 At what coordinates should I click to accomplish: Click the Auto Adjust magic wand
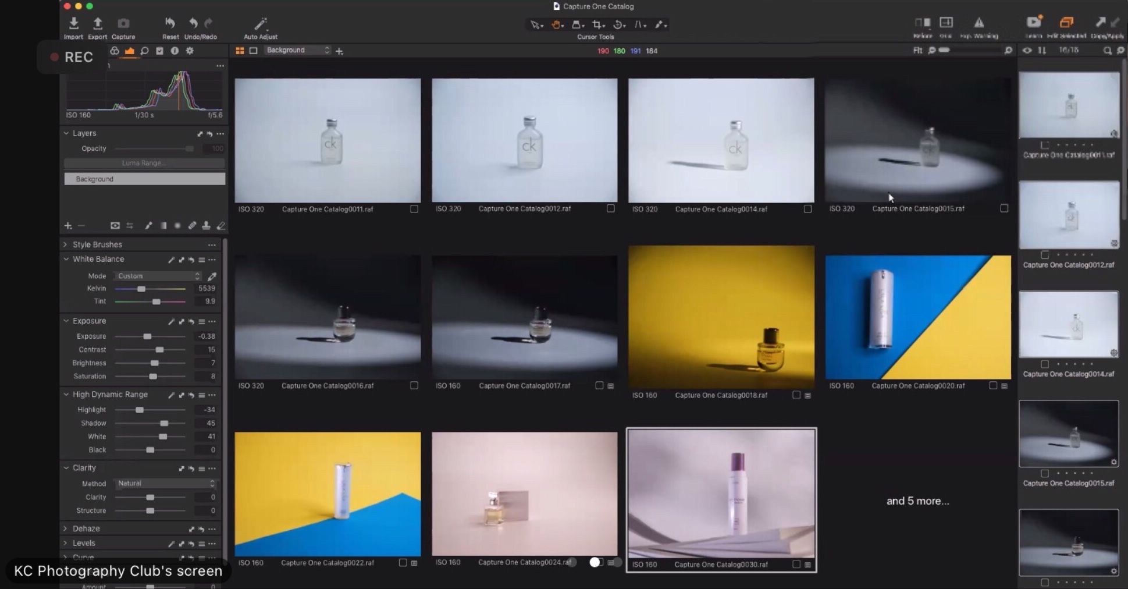click(260, 24)
